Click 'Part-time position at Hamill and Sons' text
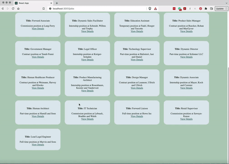Screen dimensions: 229x164 (38, 113)
